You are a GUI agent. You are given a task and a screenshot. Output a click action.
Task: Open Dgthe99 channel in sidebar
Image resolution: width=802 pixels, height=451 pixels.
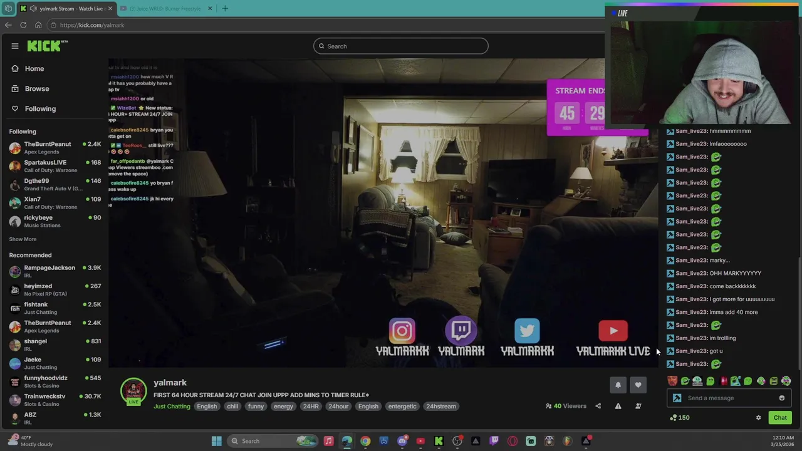coord(55,184)
